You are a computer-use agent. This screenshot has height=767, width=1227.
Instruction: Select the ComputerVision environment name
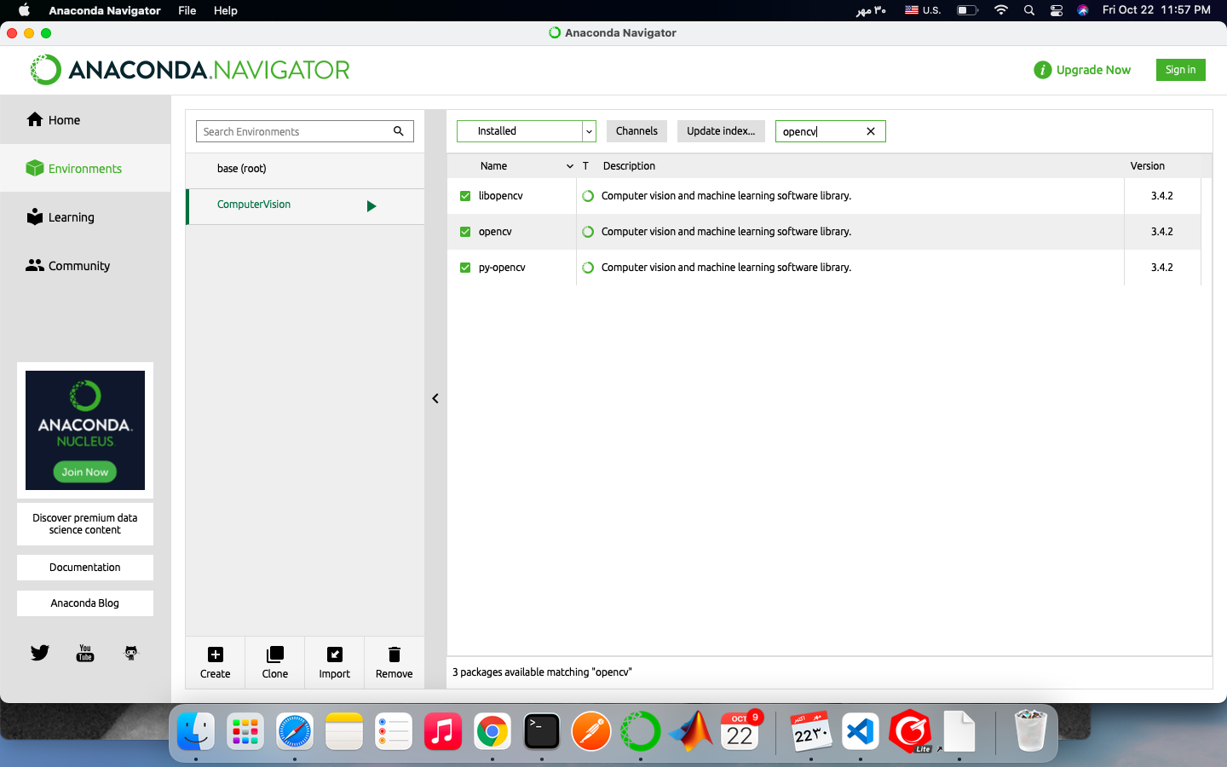coord(254,205)
